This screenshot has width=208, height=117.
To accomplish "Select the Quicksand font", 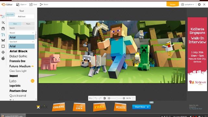I will pyautogui.click(x=18, y=96).
